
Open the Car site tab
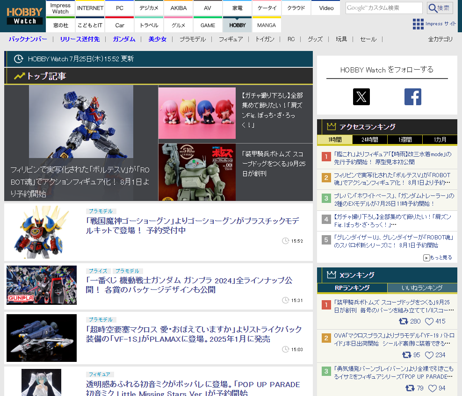[x=119, y=25]
